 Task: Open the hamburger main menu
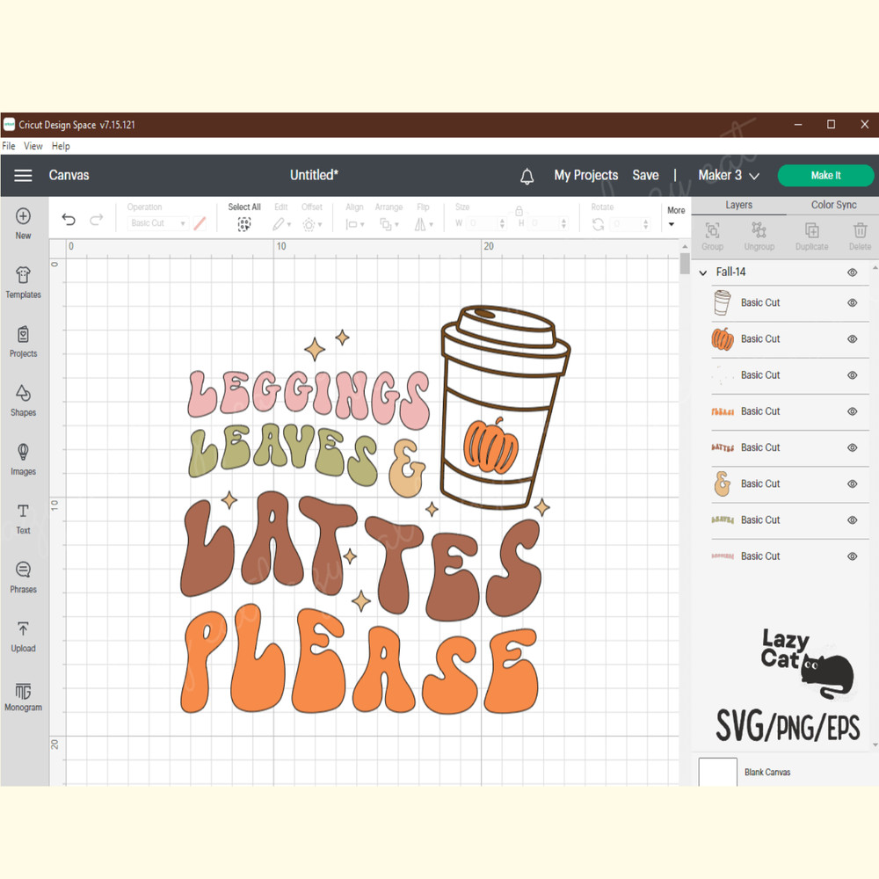click(x=24, y=176)
